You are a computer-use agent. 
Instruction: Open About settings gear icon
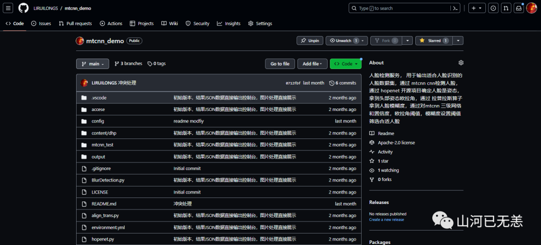pyautogui.click(x=461, y=62)
